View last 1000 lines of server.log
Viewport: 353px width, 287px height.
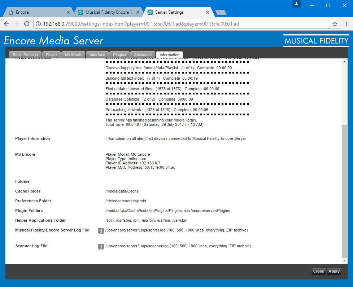[x=190, y=230]
